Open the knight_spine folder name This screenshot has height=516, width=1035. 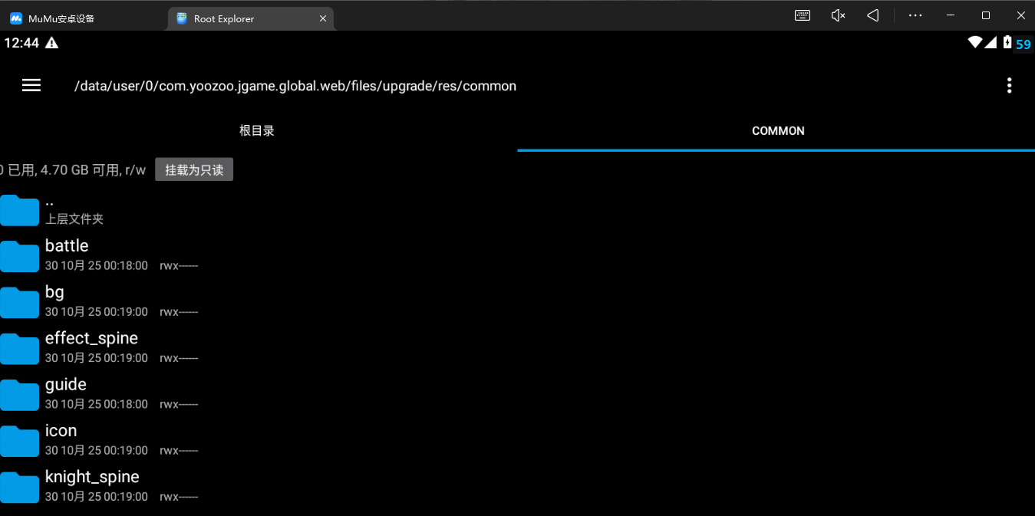(92, 477)
